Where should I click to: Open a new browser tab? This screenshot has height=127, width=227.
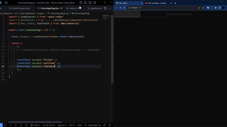(176, 3)
